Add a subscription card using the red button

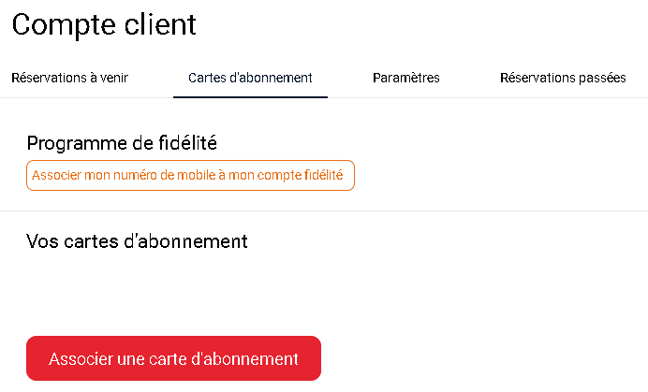pos(173,358)
